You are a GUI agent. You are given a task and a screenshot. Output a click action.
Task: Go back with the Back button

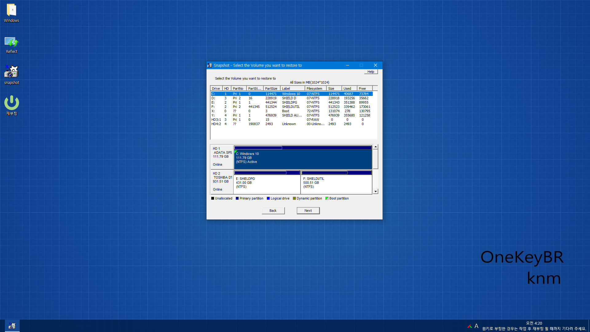click(273, 211)
